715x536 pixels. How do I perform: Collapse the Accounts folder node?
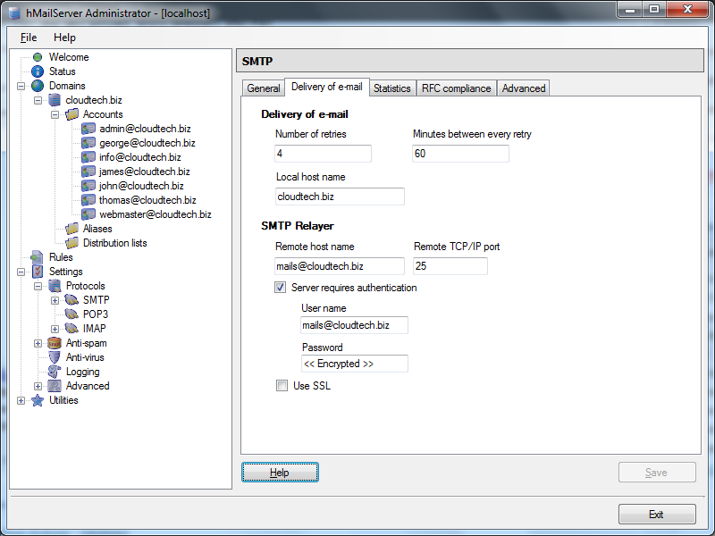click(55, 114)
